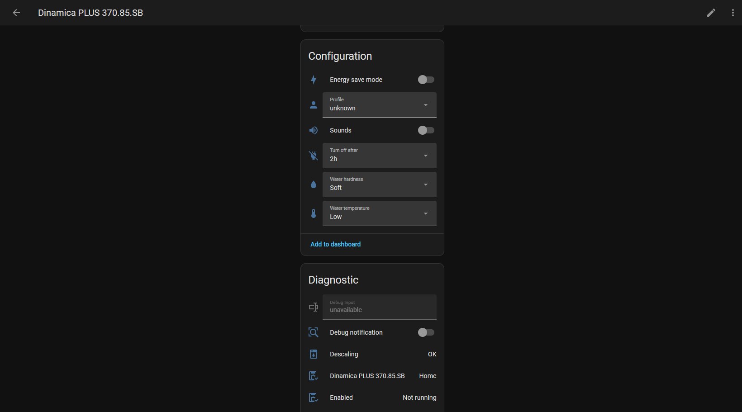Click the Debug Input text field icon
The image size is (742, 412).
pyautogui.click(x=314, y=307)
